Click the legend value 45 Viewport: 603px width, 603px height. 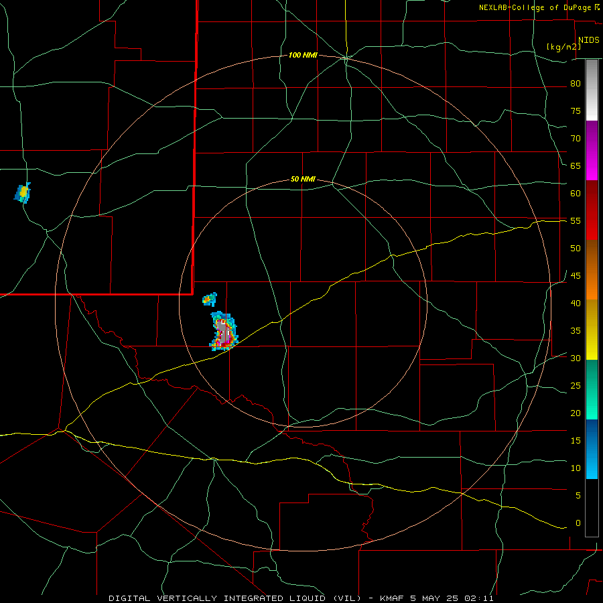pos(576,276)
